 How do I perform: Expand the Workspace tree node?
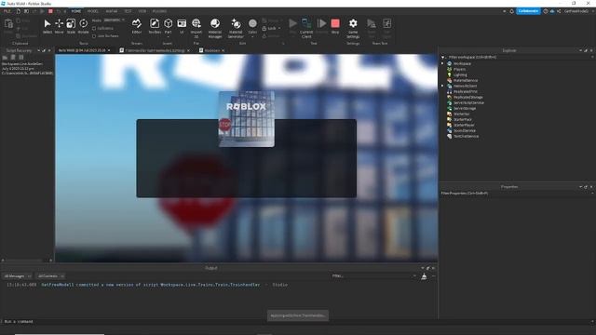click(x=442, y=64)
